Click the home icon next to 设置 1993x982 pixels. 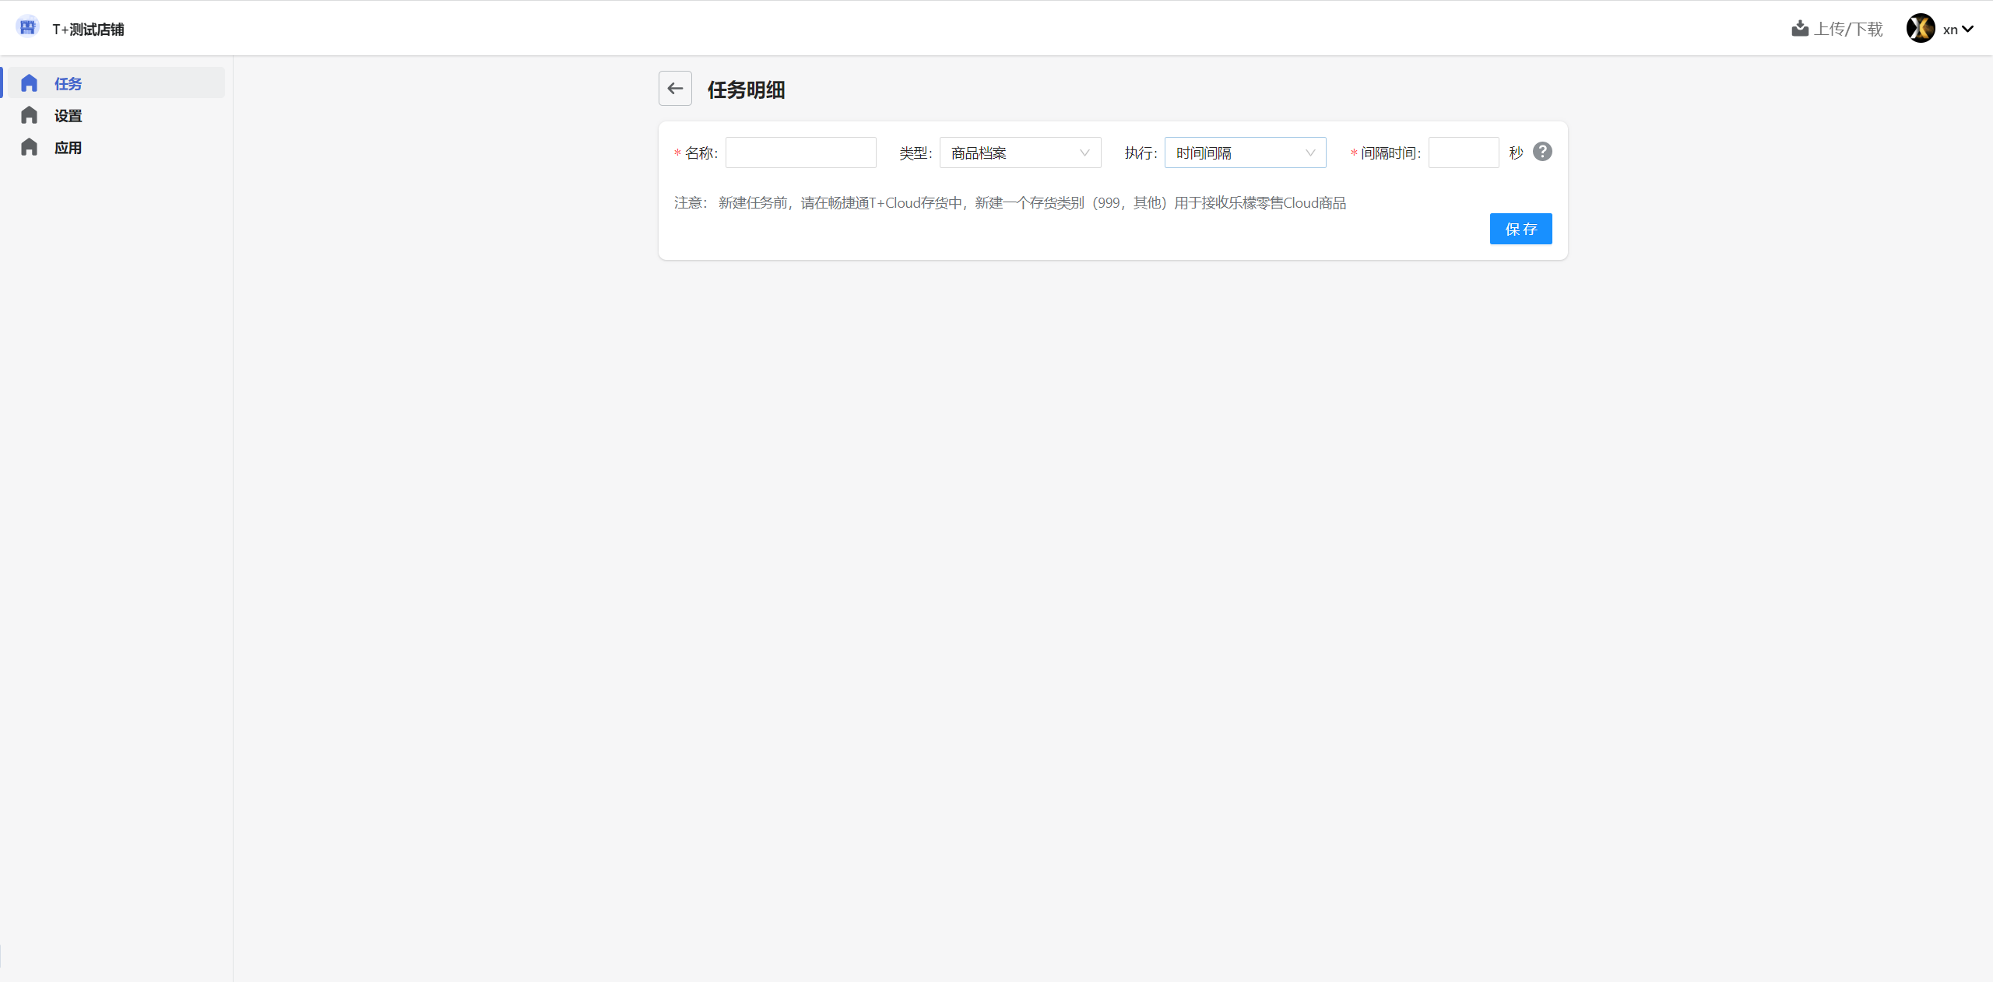click(30, 115)
